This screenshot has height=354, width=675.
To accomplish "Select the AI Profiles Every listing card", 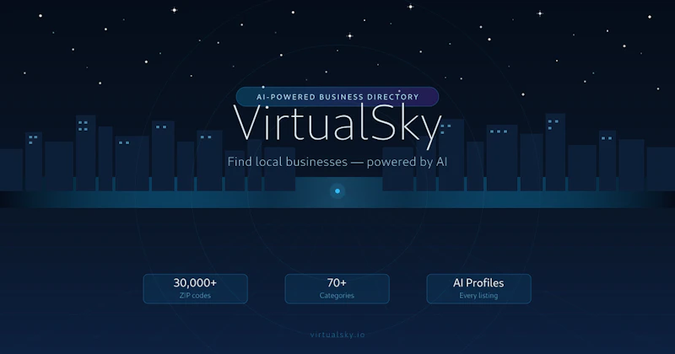I will tap(478, 288).
